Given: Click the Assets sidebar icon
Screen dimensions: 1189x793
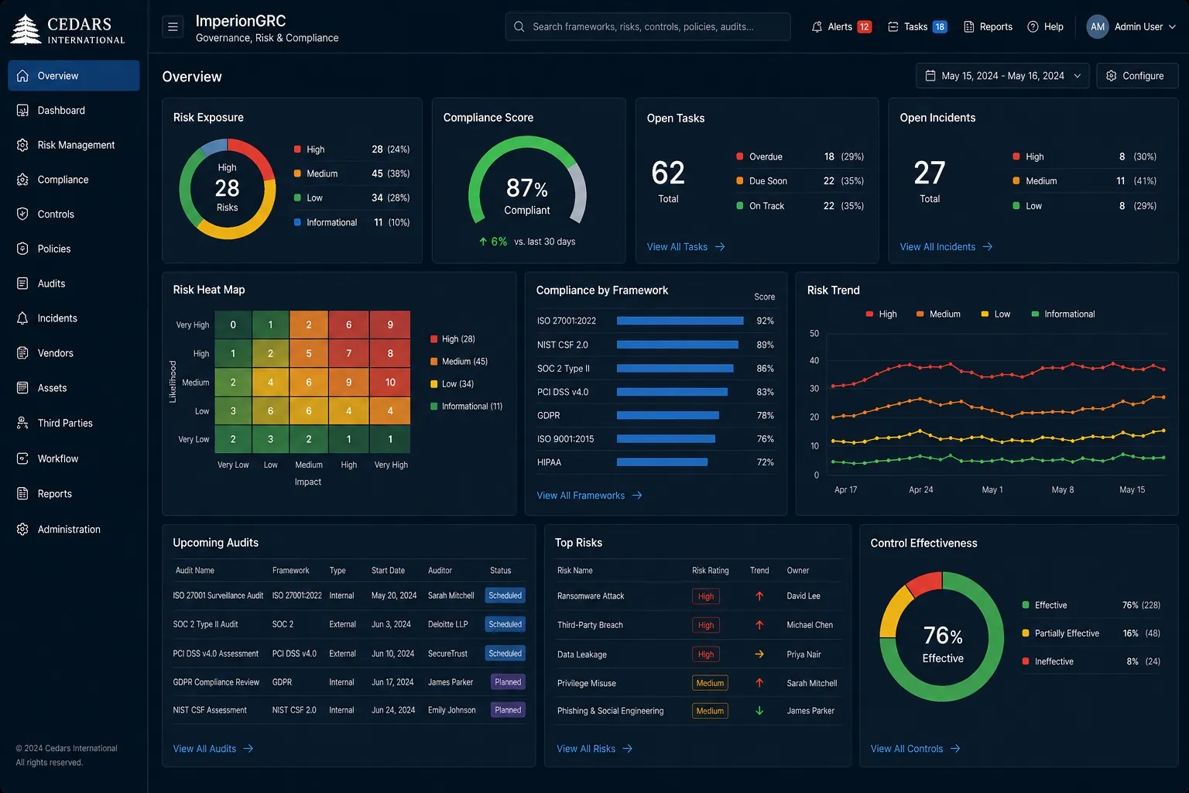Looking at the screenshot, I should pos(22,388).
